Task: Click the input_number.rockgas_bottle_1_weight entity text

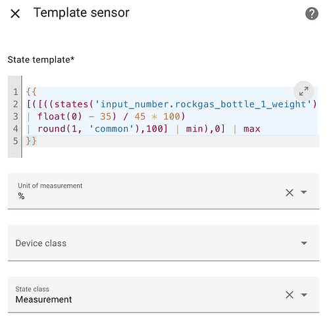Action: click(203, 104)
